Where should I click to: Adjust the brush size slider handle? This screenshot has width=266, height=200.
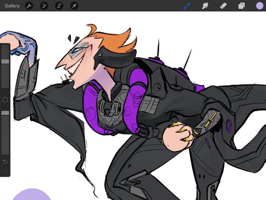(5, 62)
